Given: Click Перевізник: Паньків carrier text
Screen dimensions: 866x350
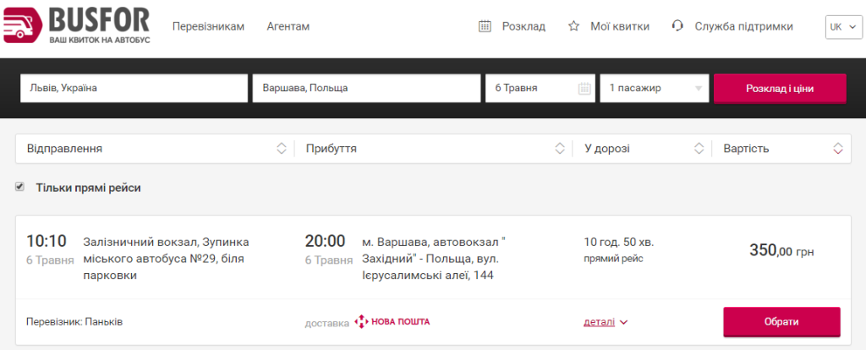Looking at the screenshot, I should click(x=74, y=322).
